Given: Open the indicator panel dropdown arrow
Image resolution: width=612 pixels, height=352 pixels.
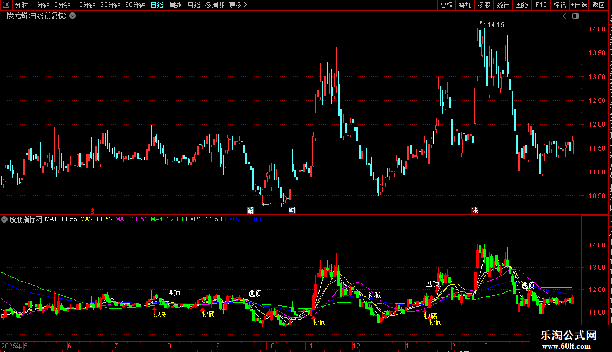Looking at the screenshot, I should pyautogui.click(x=4, y=219).
